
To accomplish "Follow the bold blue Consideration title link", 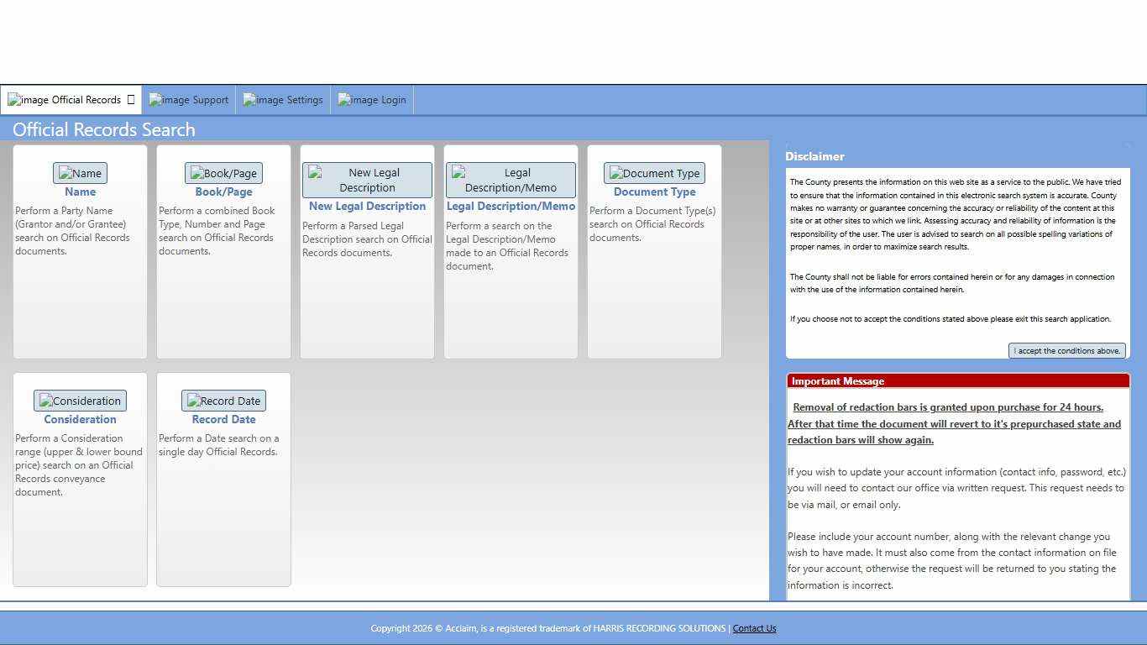I will click(x=80, y=419).
